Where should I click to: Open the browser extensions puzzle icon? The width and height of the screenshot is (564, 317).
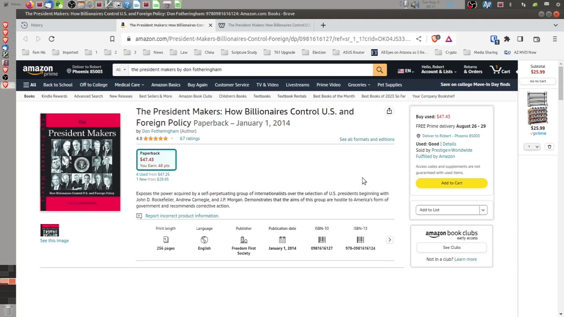[x=507, y=39]
